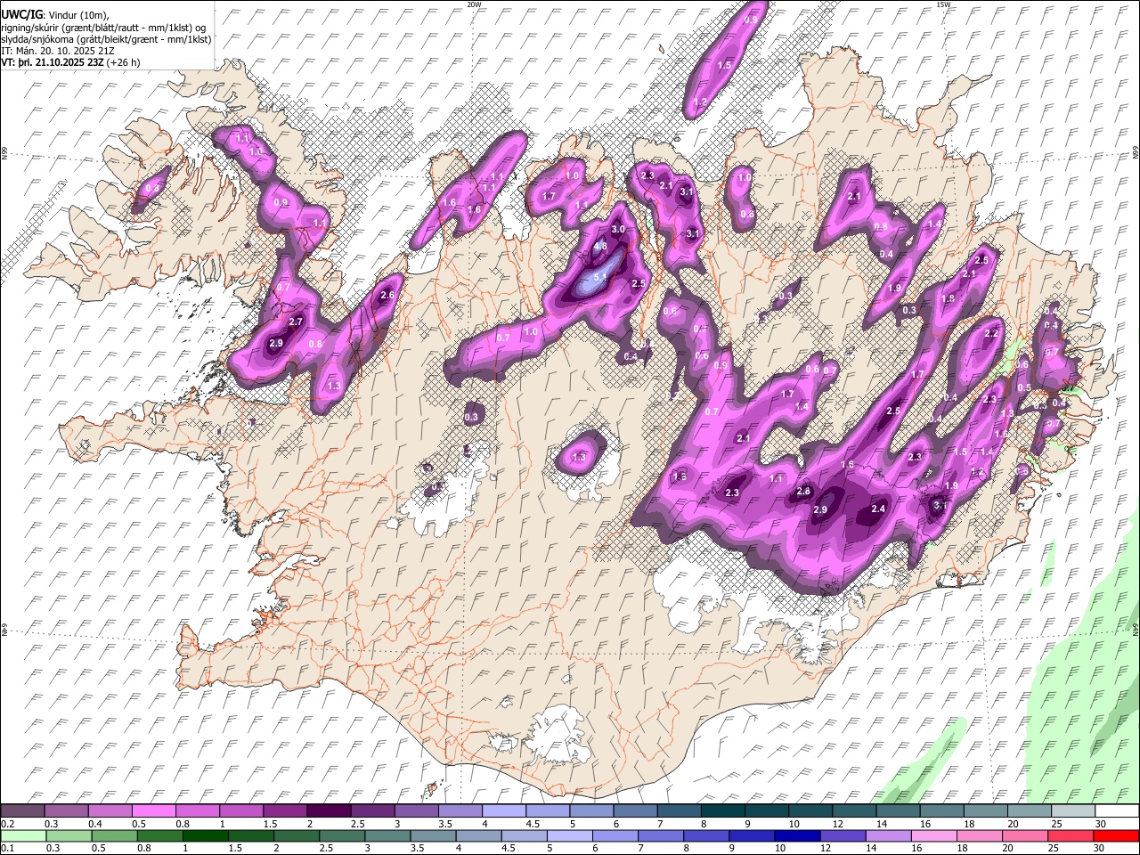Pick the lightest green swatch between 0.1 and 0.3
The image size is (1140, 855).
pyautogui.click(x=21, y=835)
